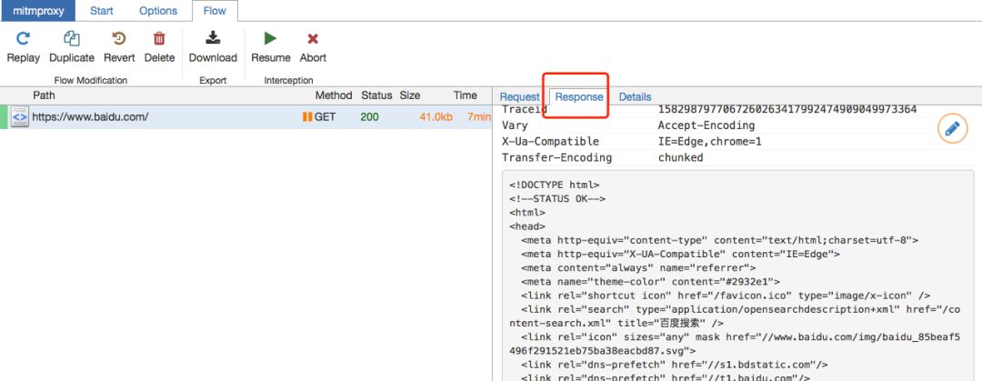The image size is (982, 381).
Task: Click the 200 status value
Action: pos(369,116)
